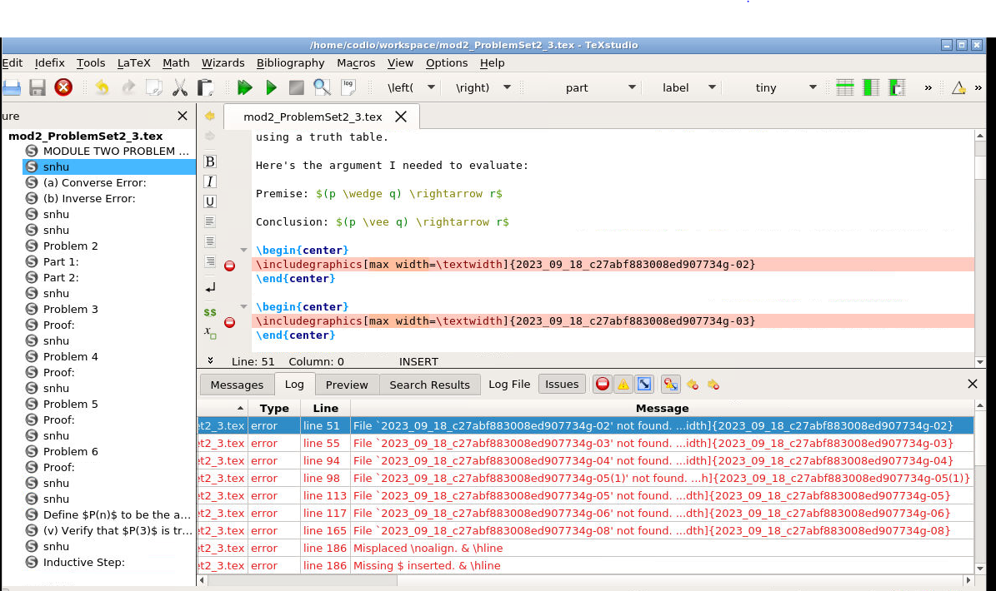Click the Build & View double-arrow icon

pos(244,87)
